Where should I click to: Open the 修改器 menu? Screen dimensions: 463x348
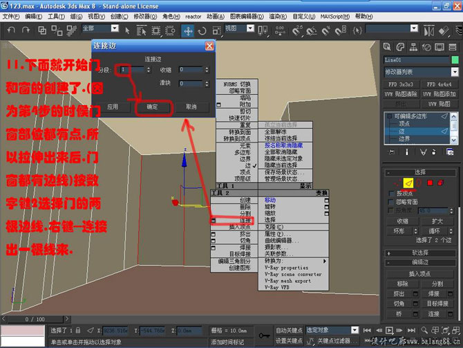click(x=145, y=17)
